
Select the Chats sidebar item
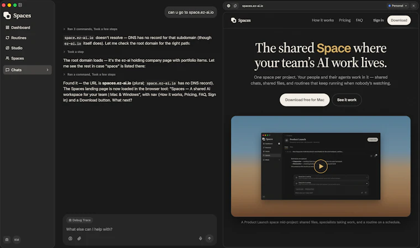coord(27,70)
